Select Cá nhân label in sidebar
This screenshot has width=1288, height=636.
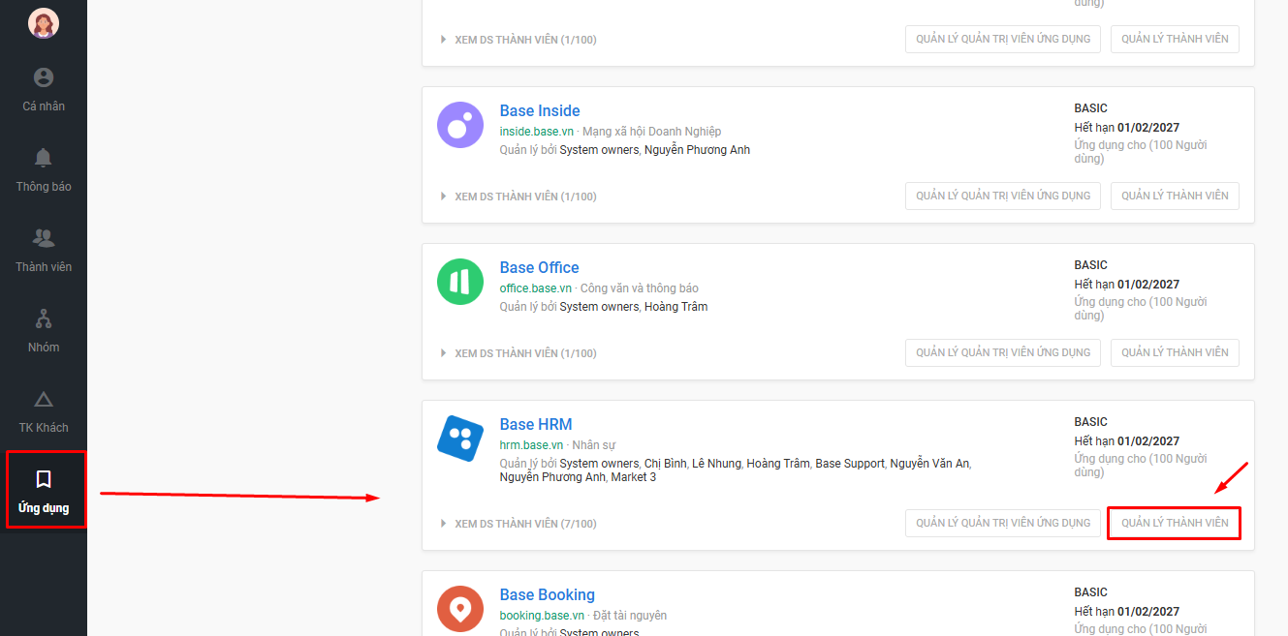[x=44, y=106]
